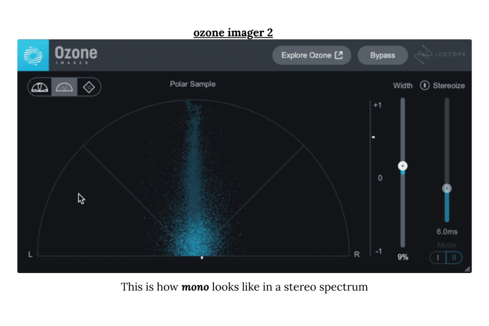Screen dimensions: 489x326
Task: Select Mode II for Stereoize
Action: point(453,257)
